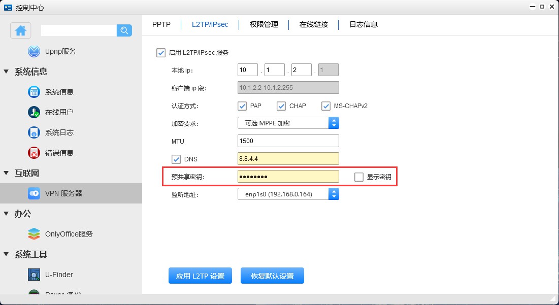559x305 pixels.
Task: Uncheck 启用 L2TP/IPsec 服务
Action: 161,52
